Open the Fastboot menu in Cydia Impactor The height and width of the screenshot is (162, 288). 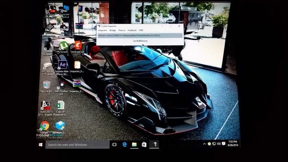click(x=132, y=30)
